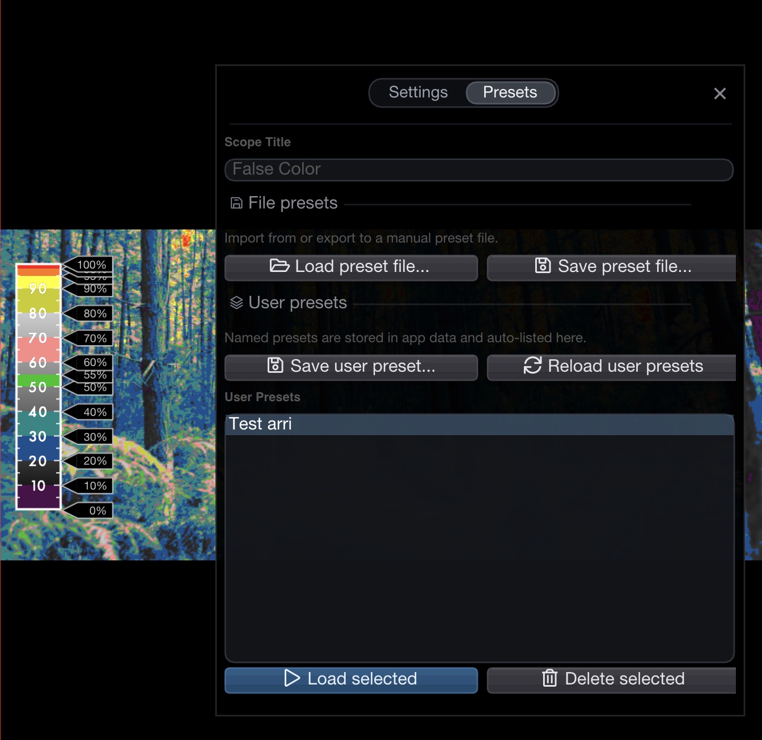Screen dimensions: 762x740
Task: Click the save icon on Save user preset
Action: [275, 365]
